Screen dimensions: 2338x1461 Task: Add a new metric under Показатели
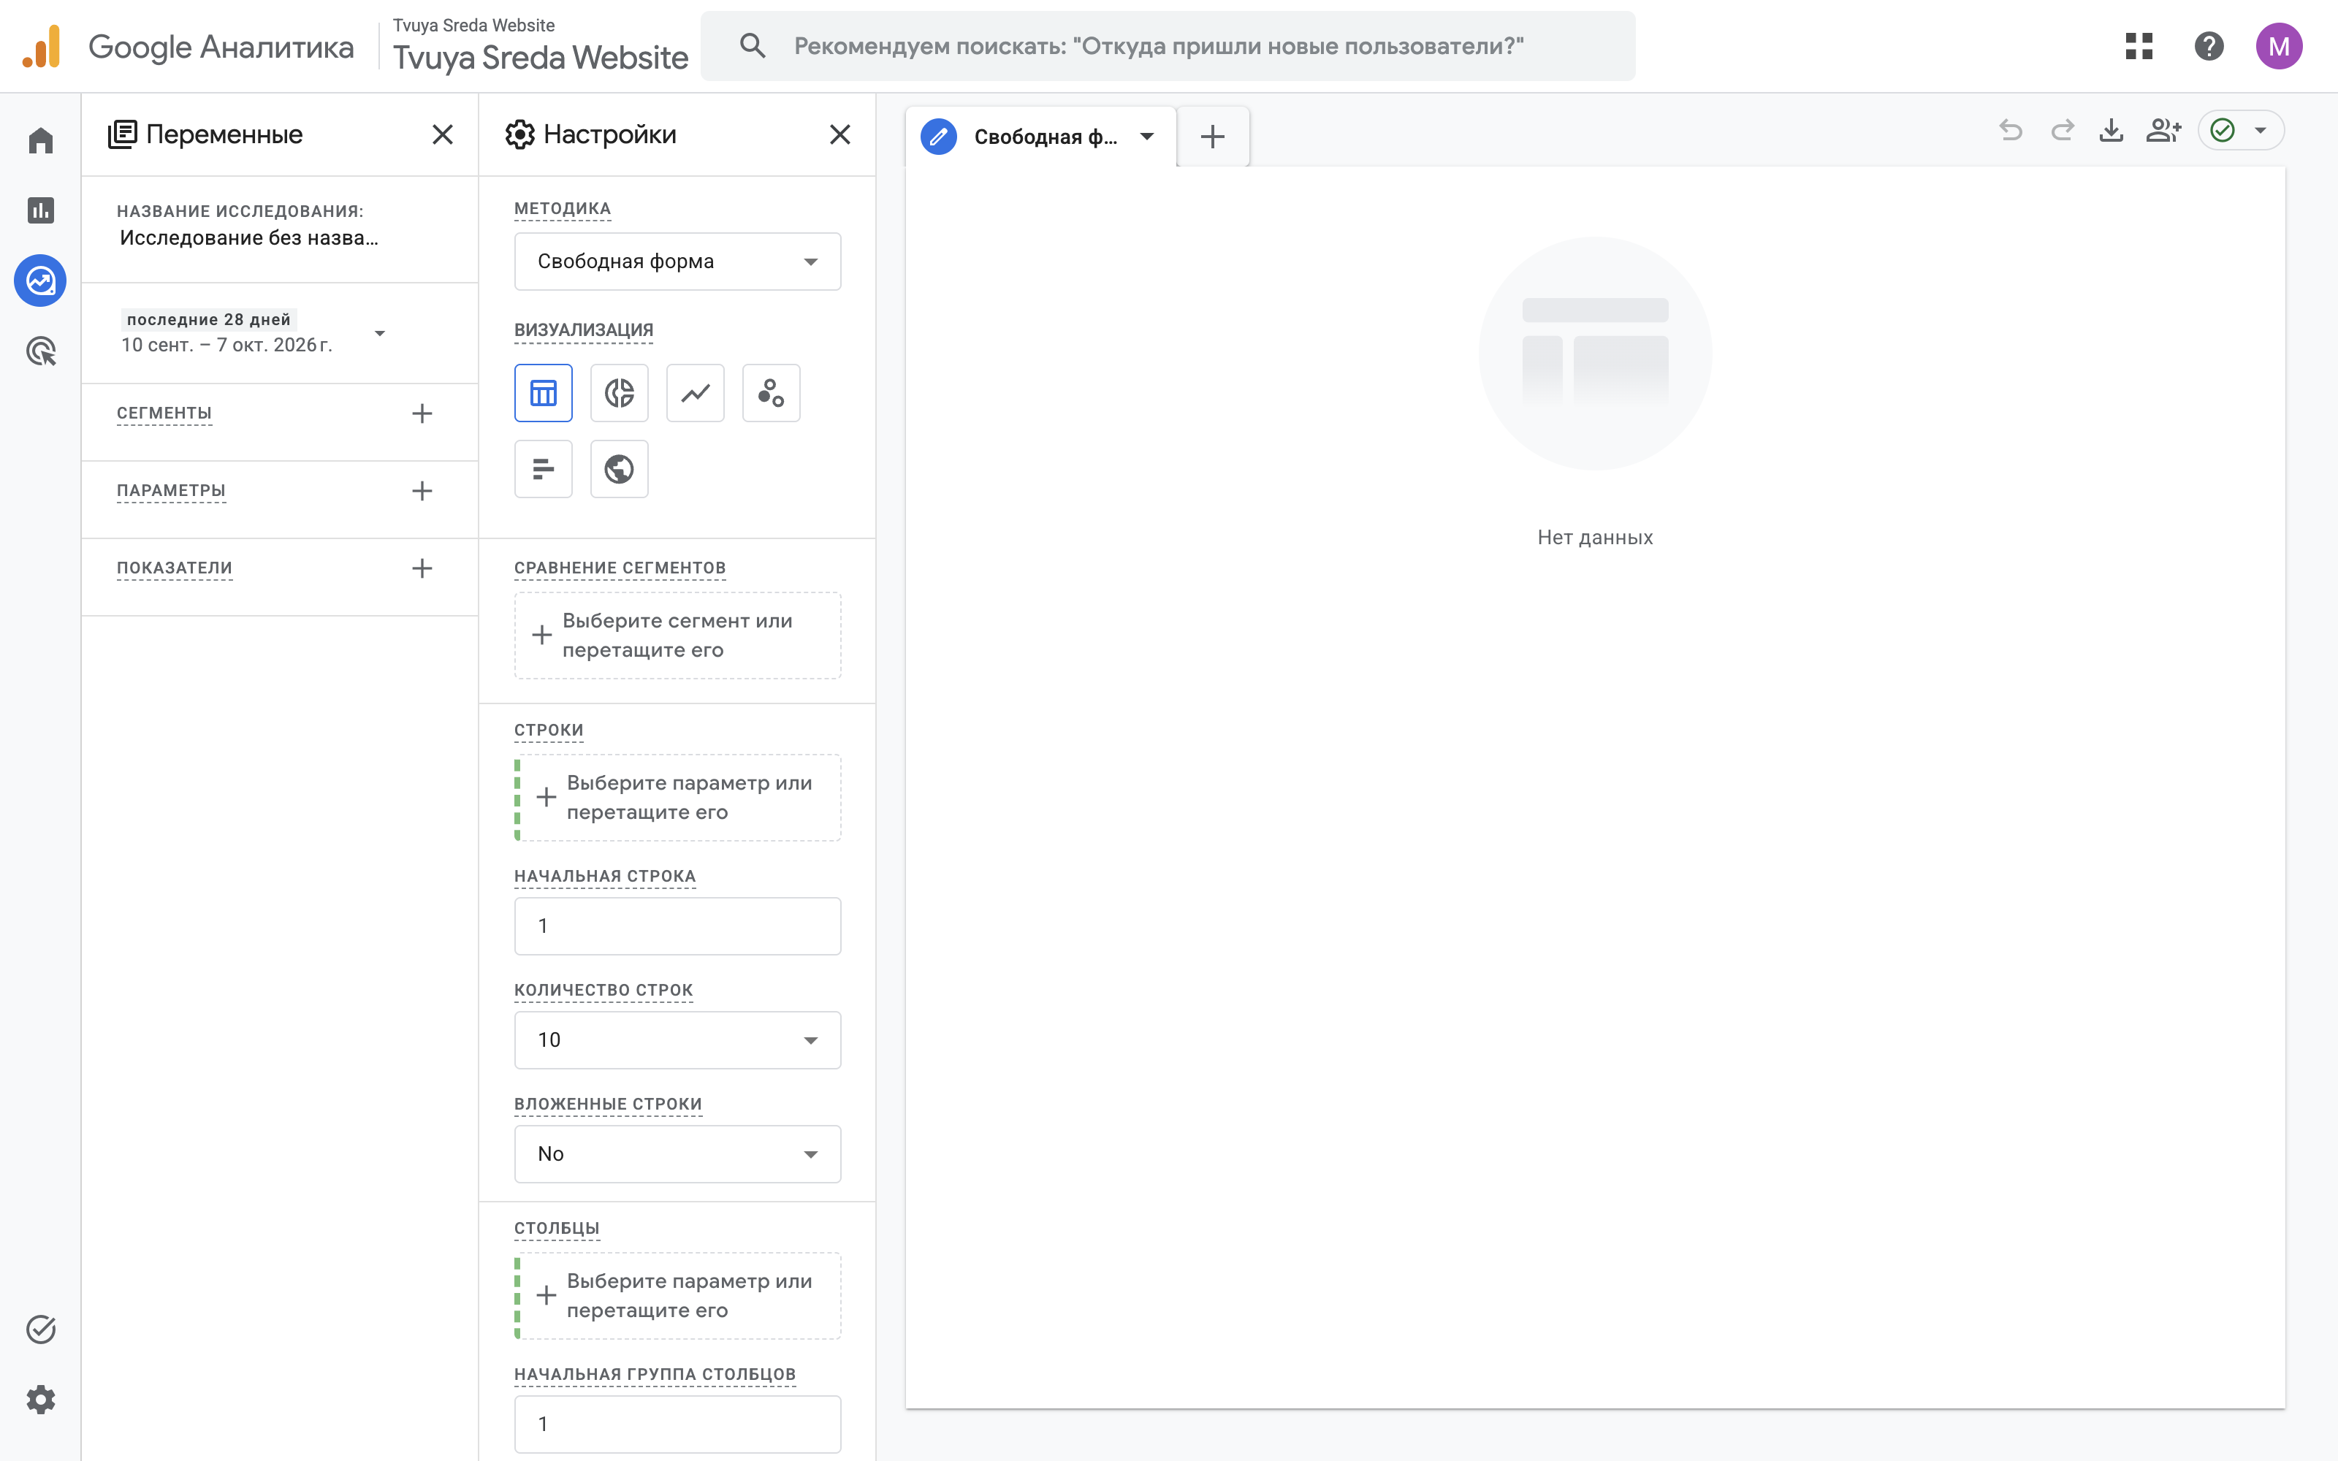422,568
